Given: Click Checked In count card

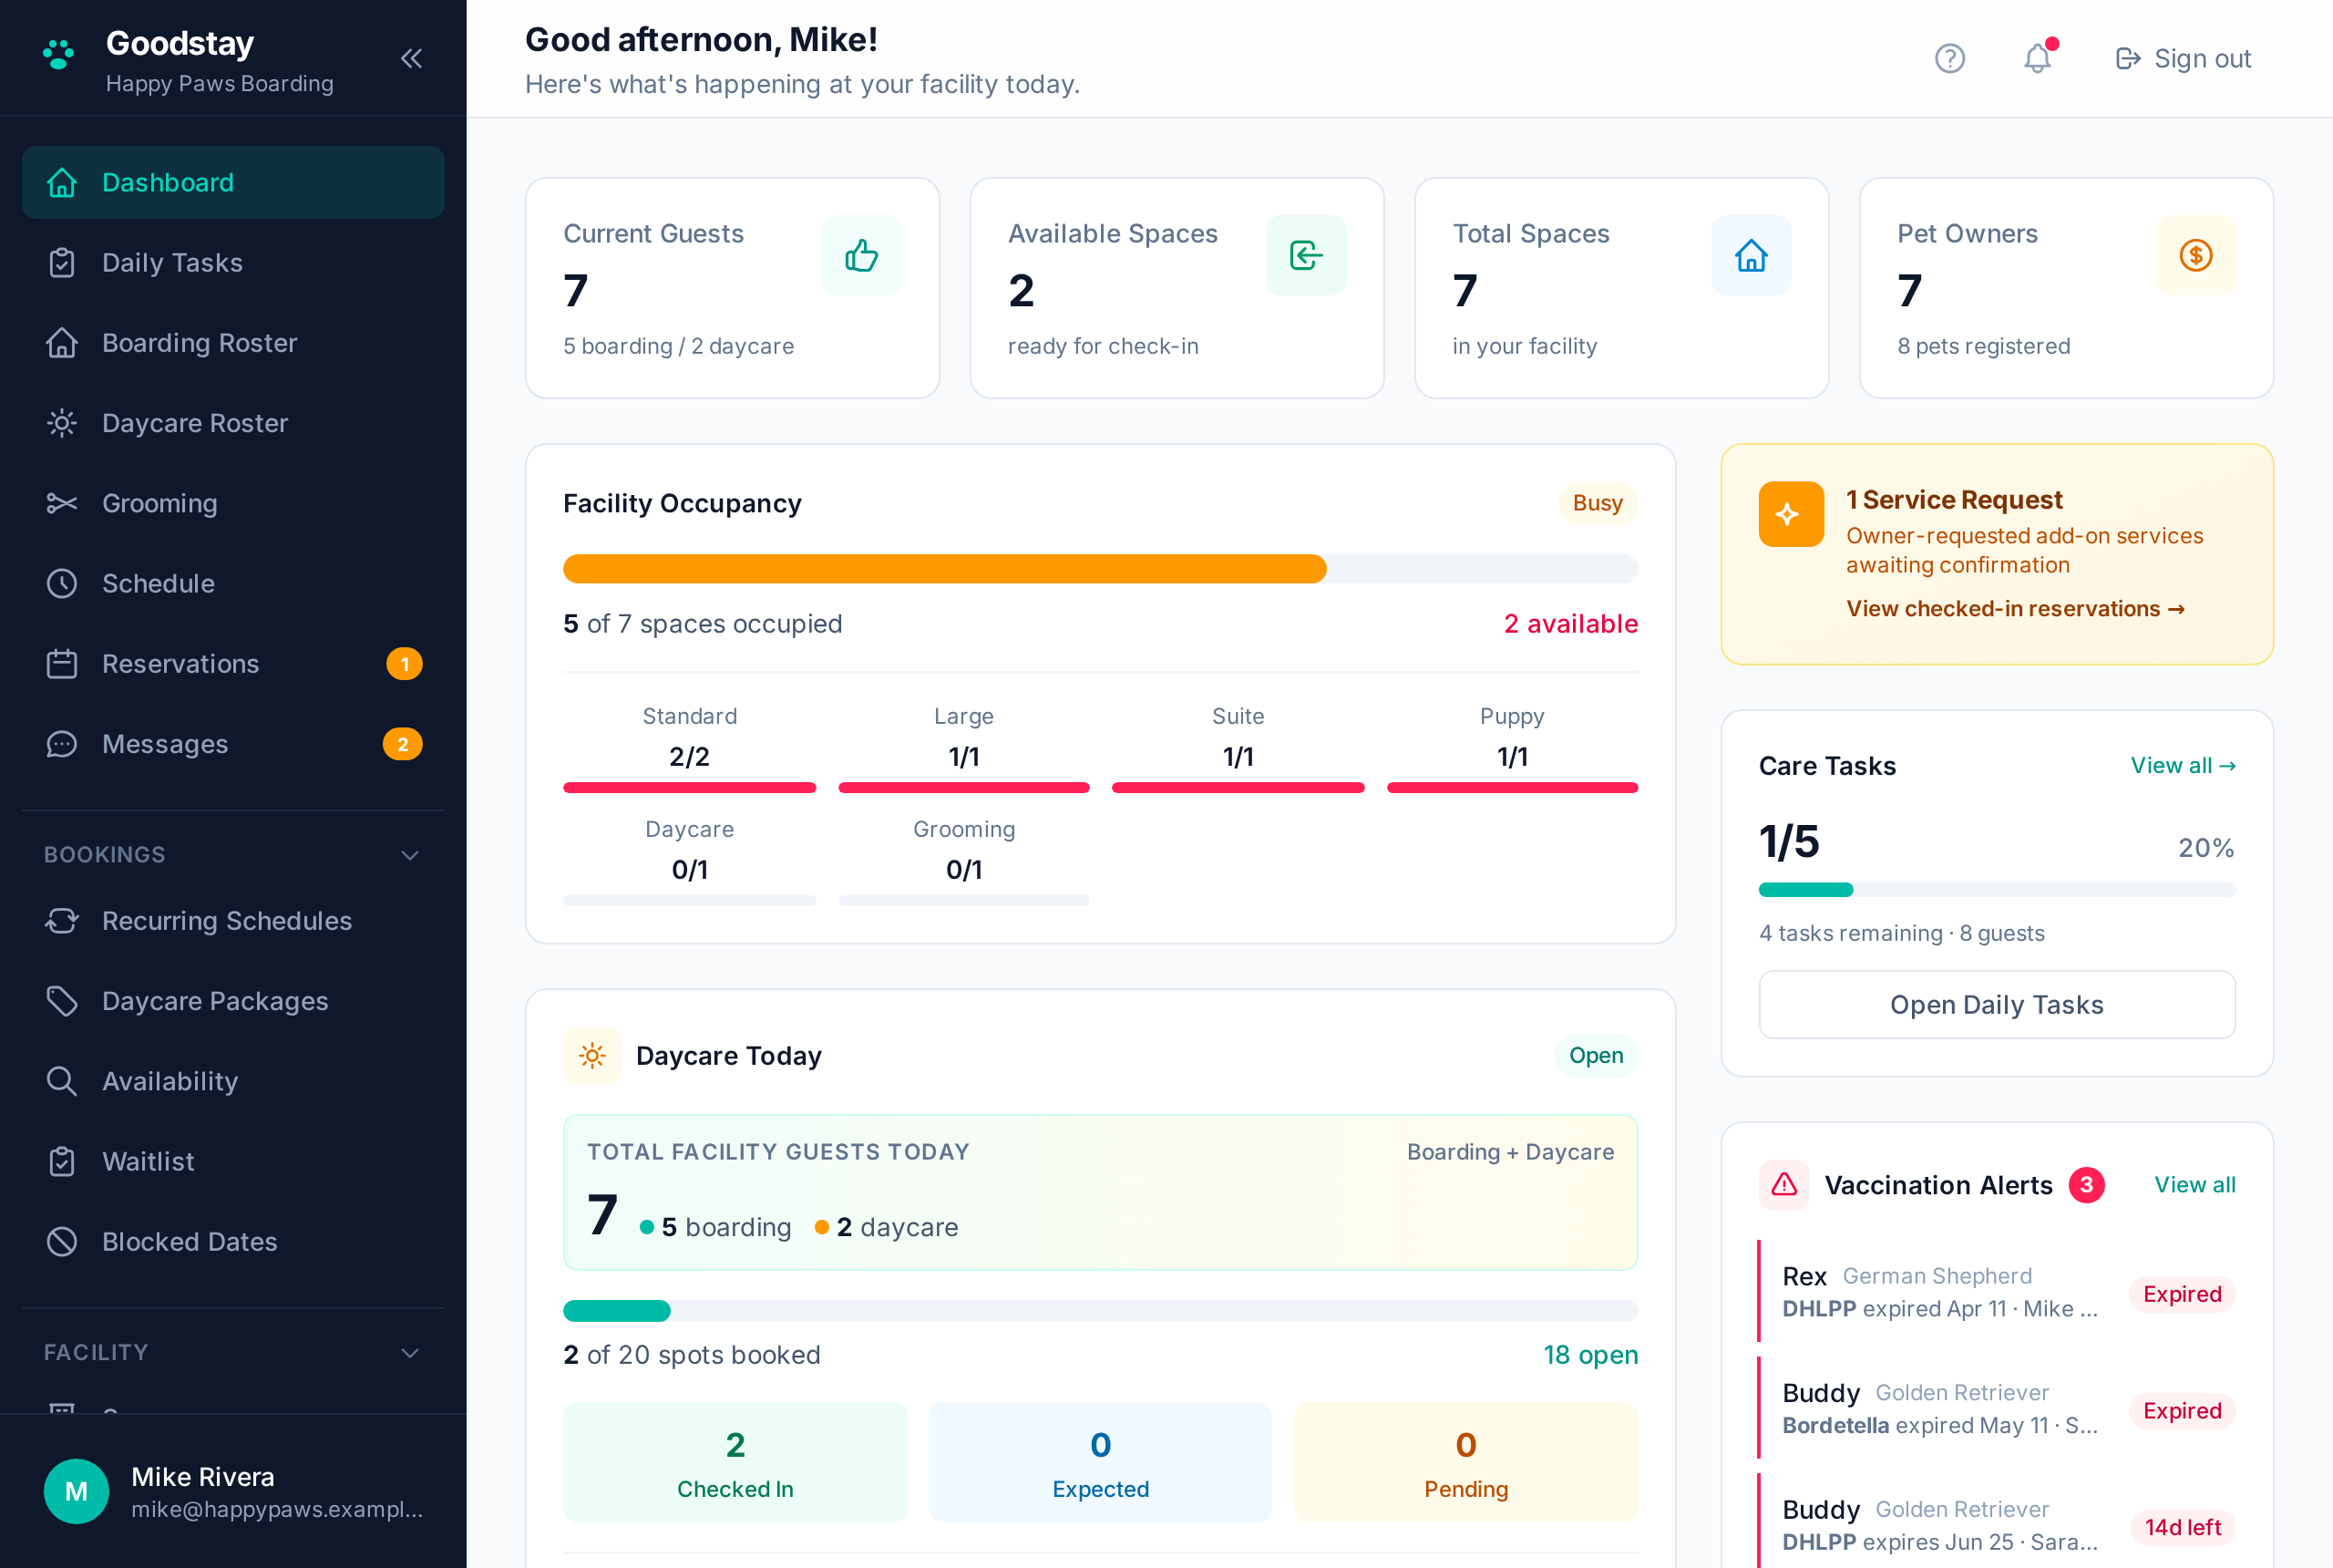Looking at the screenshot, I should (x=735, y=1463).
